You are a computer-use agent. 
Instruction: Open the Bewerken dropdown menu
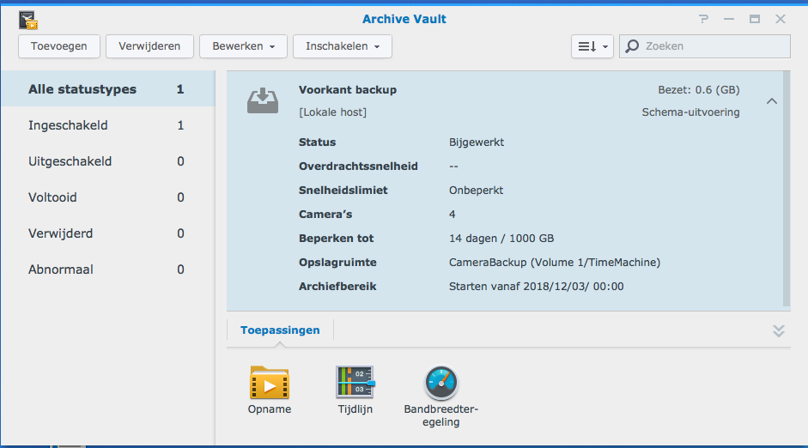point(243,46)
